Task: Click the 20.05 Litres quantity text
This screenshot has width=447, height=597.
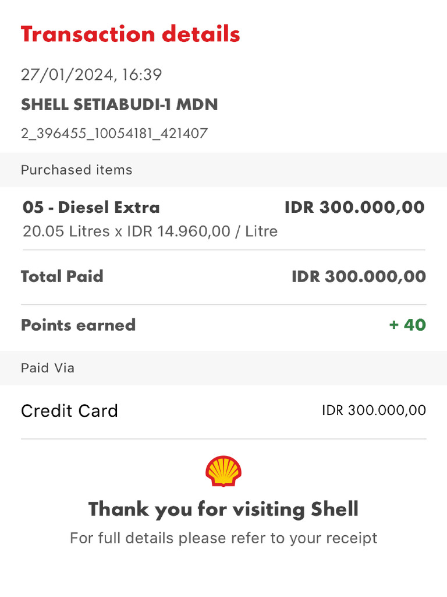Action: (66, 231)
